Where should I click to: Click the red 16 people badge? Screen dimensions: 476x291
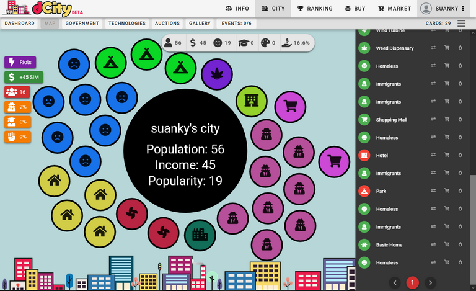pyautogui.click(x=17, y=92)
